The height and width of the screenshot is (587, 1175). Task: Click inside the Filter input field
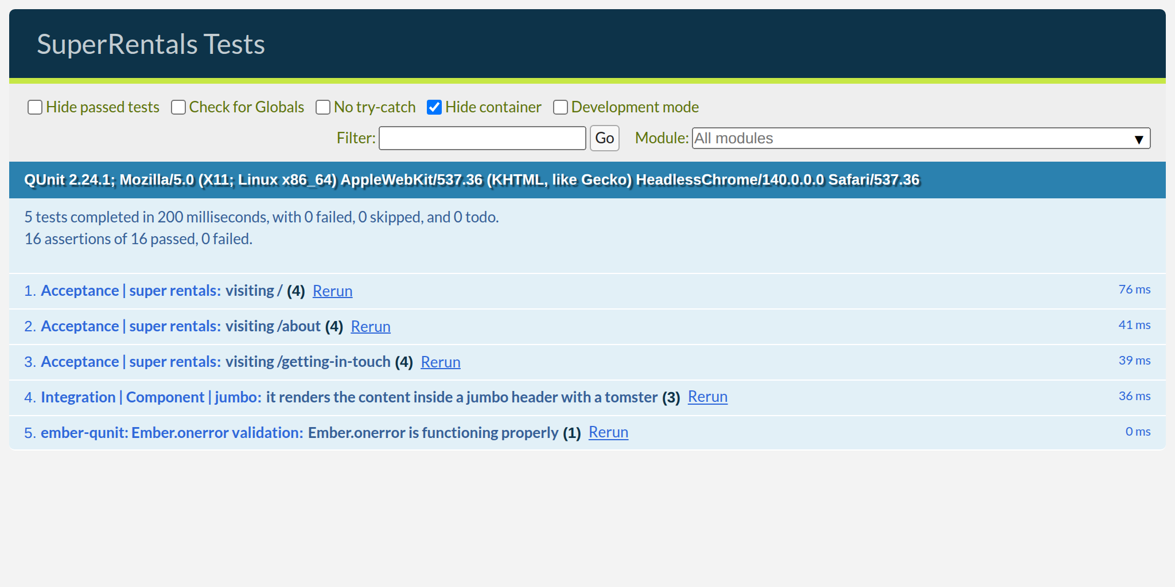[x=482, y=138]
